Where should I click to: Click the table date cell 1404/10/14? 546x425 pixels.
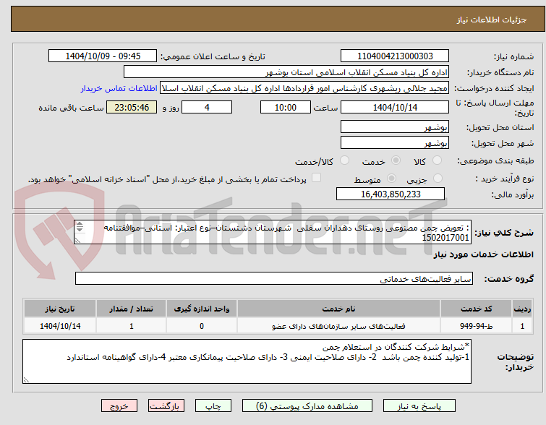[x=60, y=326]
